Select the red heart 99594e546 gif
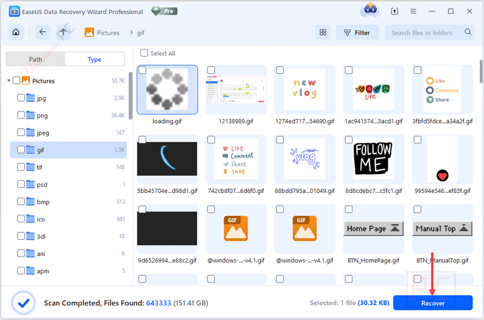The height and width of the screenshot is (320, 484). 442,159
